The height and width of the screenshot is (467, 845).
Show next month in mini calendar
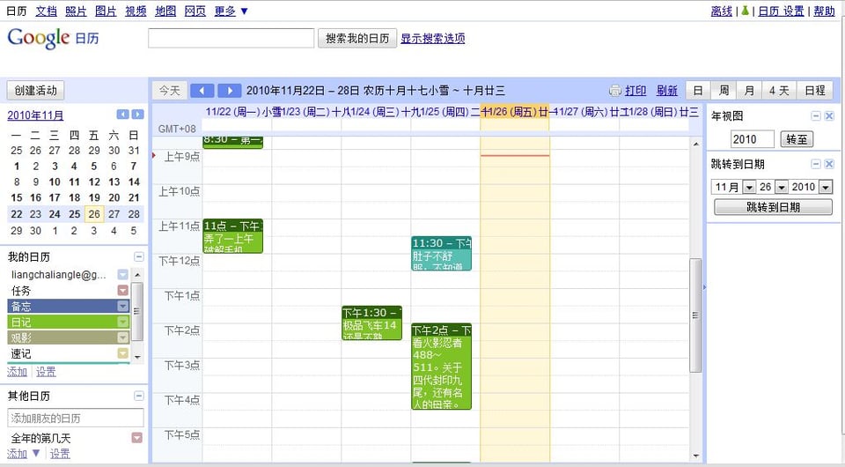[138, 115]
